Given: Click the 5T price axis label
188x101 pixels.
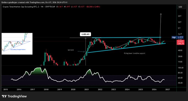Looking at the screenshot, I should coord(179,28).
